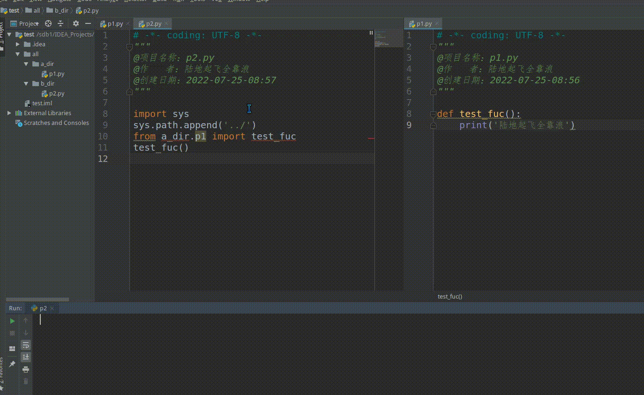Open Project panel gear settings
The image size is (644, 395).
click(x=76, y=23)
